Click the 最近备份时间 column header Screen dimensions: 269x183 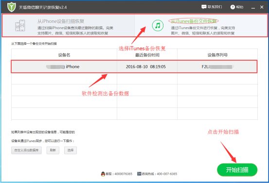(x=147, y=55)
